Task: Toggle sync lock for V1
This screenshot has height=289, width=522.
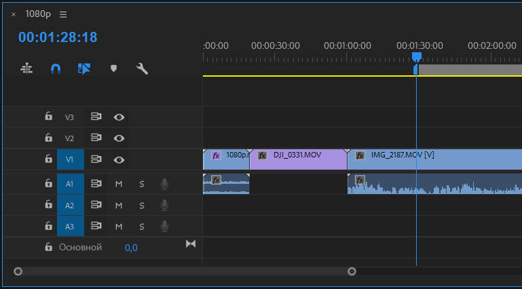Action: coord(96,159)
